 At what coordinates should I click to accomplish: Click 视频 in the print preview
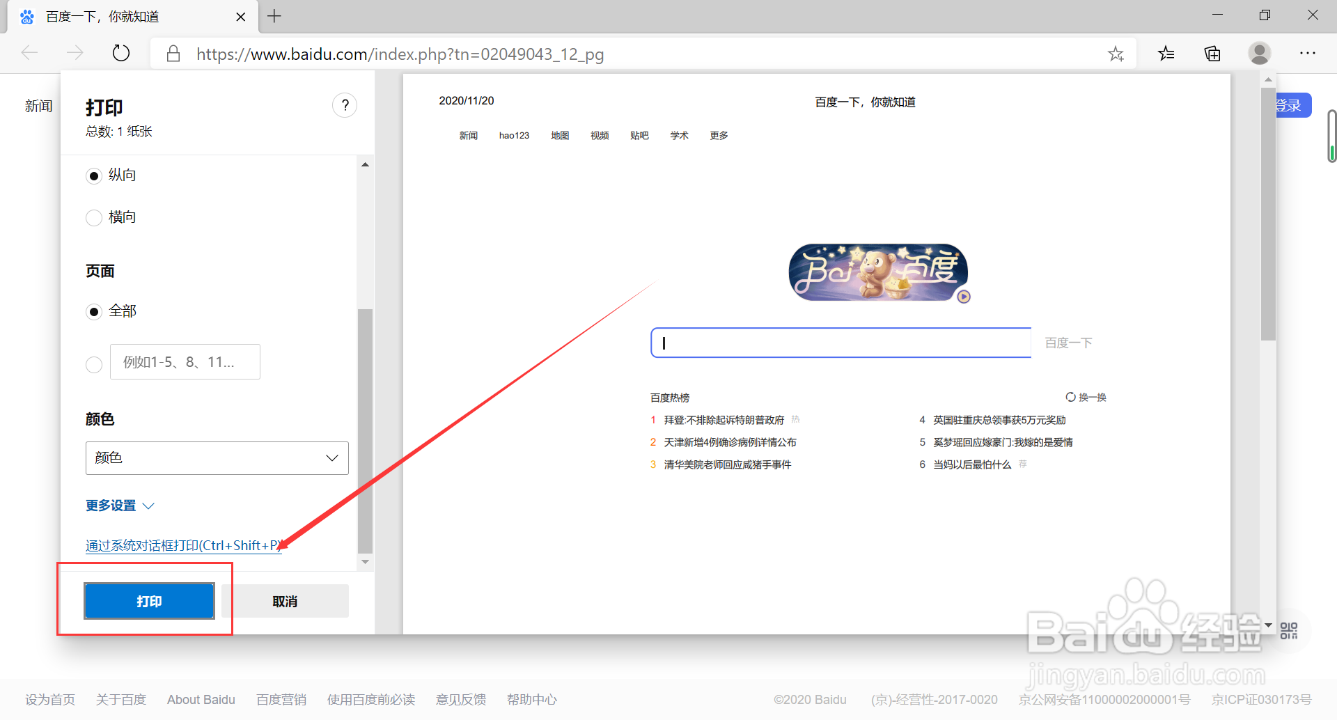600,136
